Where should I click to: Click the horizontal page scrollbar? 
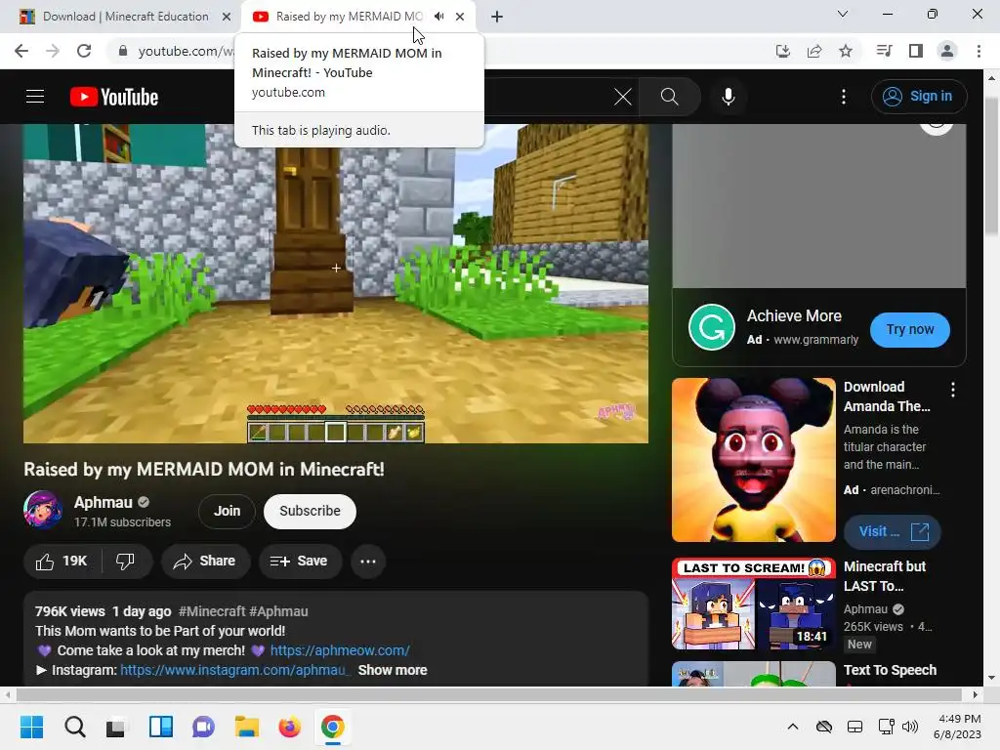[488, 694]
